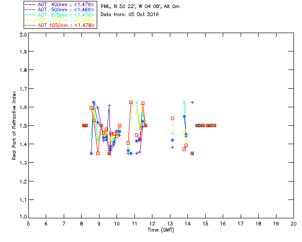Click the AOT 870nm legend entry
The image size is (302, 242).
(x=59, y=20)
